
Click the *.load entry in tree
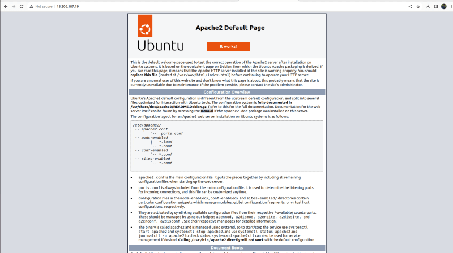[x=165, y=142]
